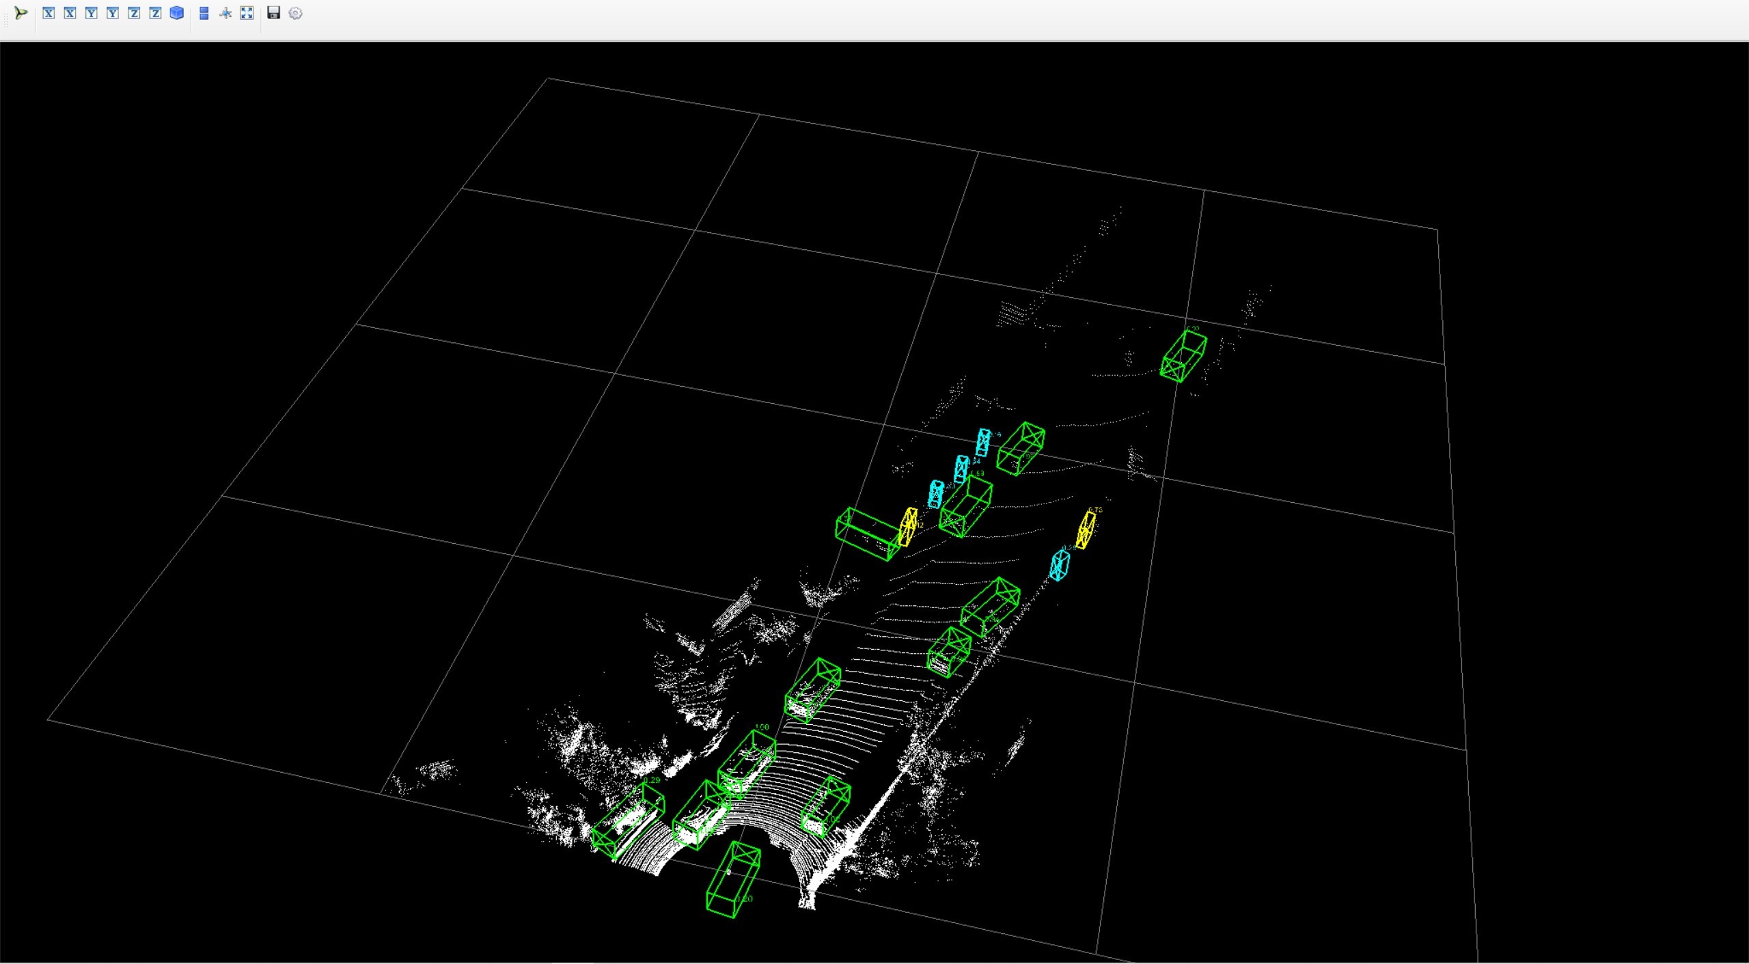Click the second Y axis view icon

pyautogui.click(x=113, y=13)
